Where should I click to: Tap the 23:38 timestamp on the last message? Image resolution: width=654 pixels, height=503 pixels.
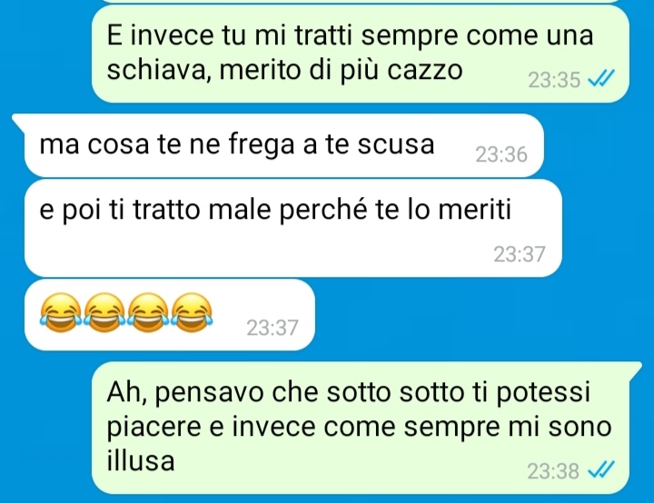tap(553, 471)
